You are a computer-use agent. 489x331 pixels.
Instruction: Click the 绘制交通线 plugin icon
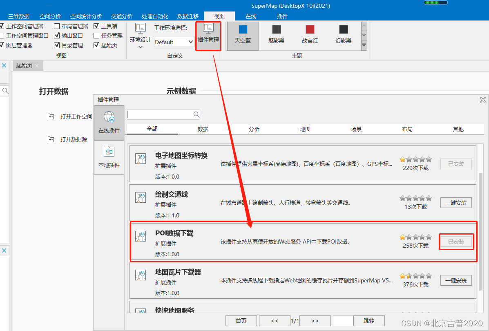pyautogui.click(x=141, y=197)
